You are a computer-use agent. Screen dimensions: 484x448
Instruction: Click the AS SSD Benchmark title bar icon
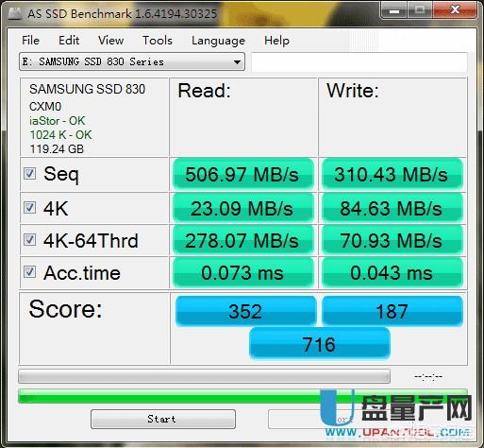[x=14, y=13]
